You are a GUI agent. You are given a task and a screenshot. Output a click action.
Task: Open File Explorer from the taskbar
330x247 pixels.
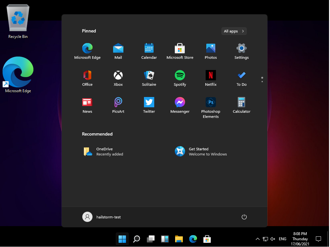(179, 239)
